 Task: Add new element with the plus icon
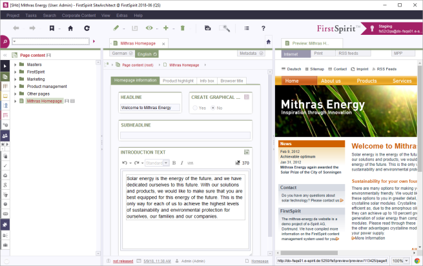pos(166,28)
